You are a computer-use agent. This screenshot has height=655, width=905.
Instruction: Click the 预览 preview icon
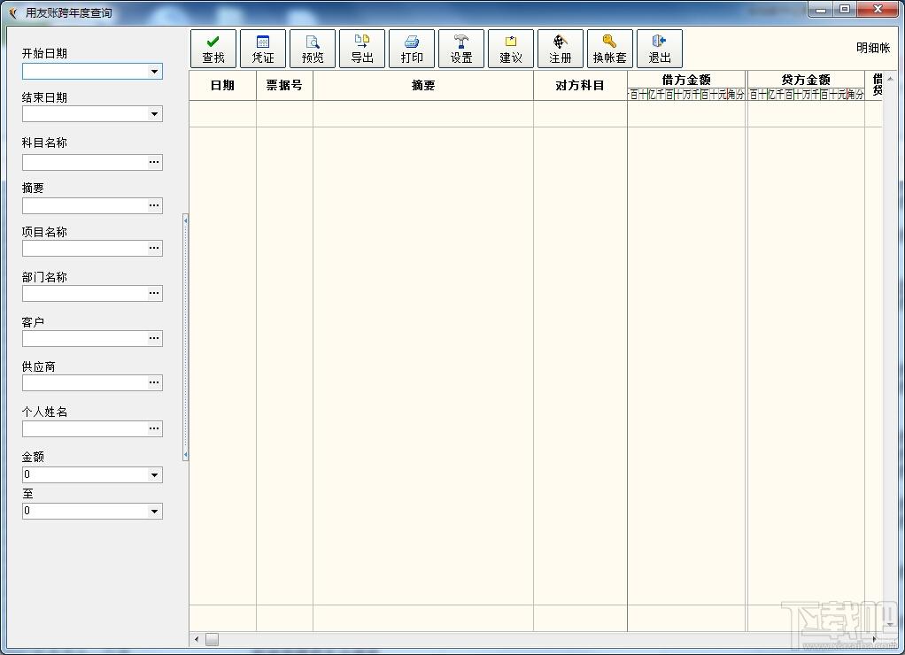pos(313,49)
